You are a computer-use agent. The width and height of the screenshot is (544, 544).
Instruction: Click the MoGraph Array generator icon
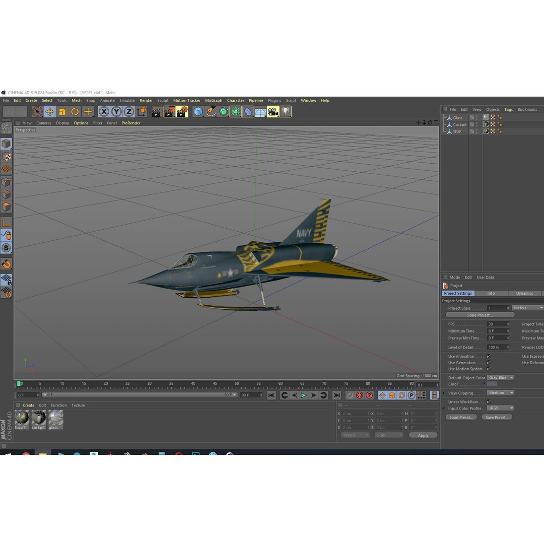(236, 112)
